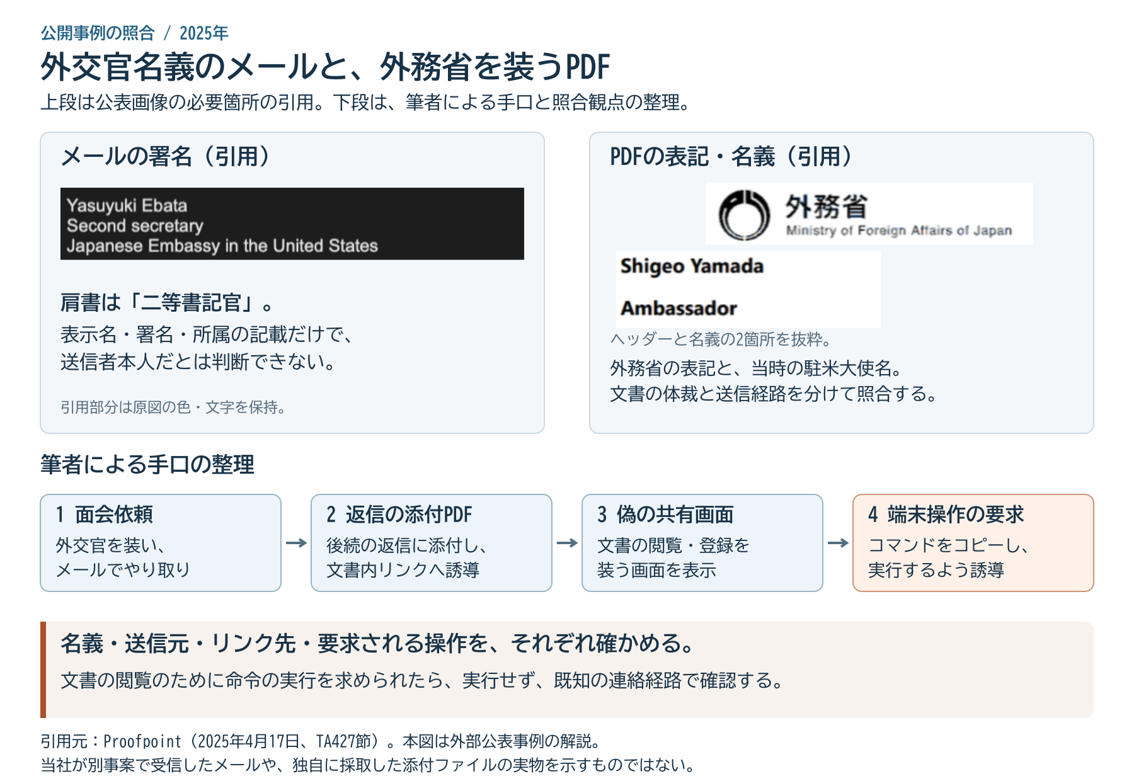Click the card heading メールの署名（引用）

(x=166, y=156)
